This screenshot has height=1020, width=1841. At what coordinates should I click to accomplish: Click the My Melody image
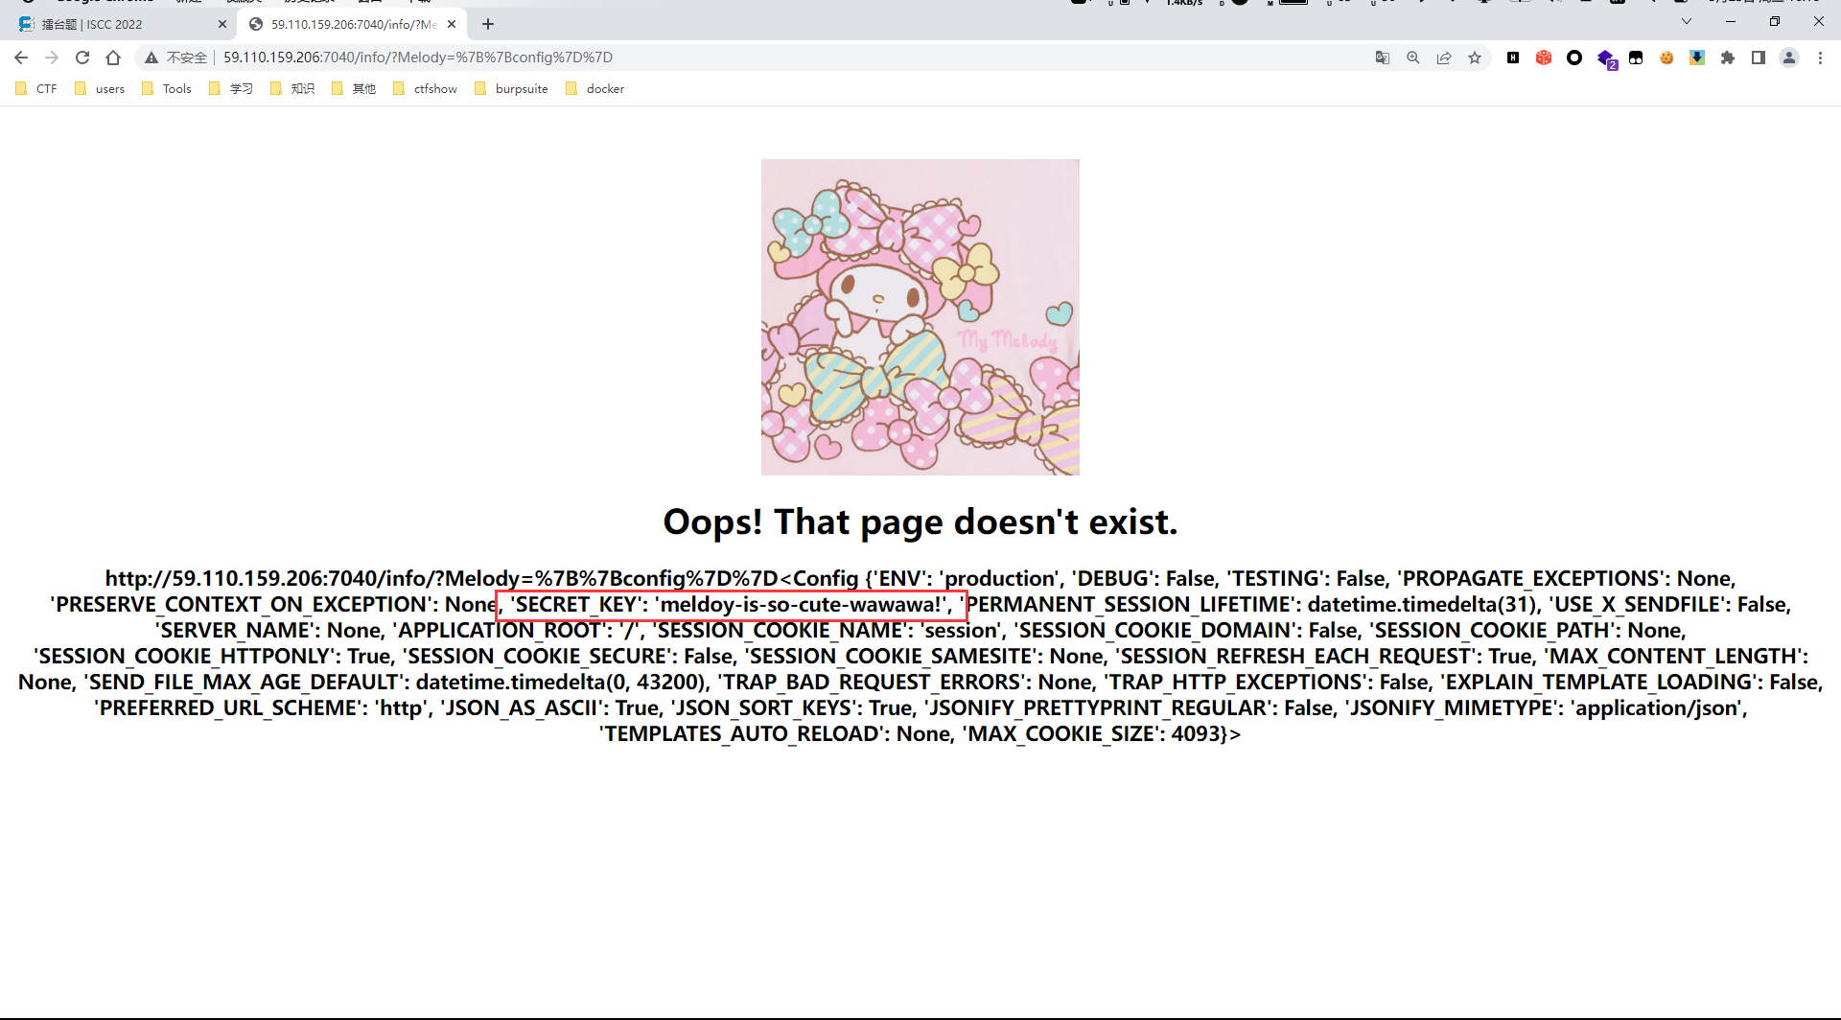pyautogui.click(x=920, y=317)
